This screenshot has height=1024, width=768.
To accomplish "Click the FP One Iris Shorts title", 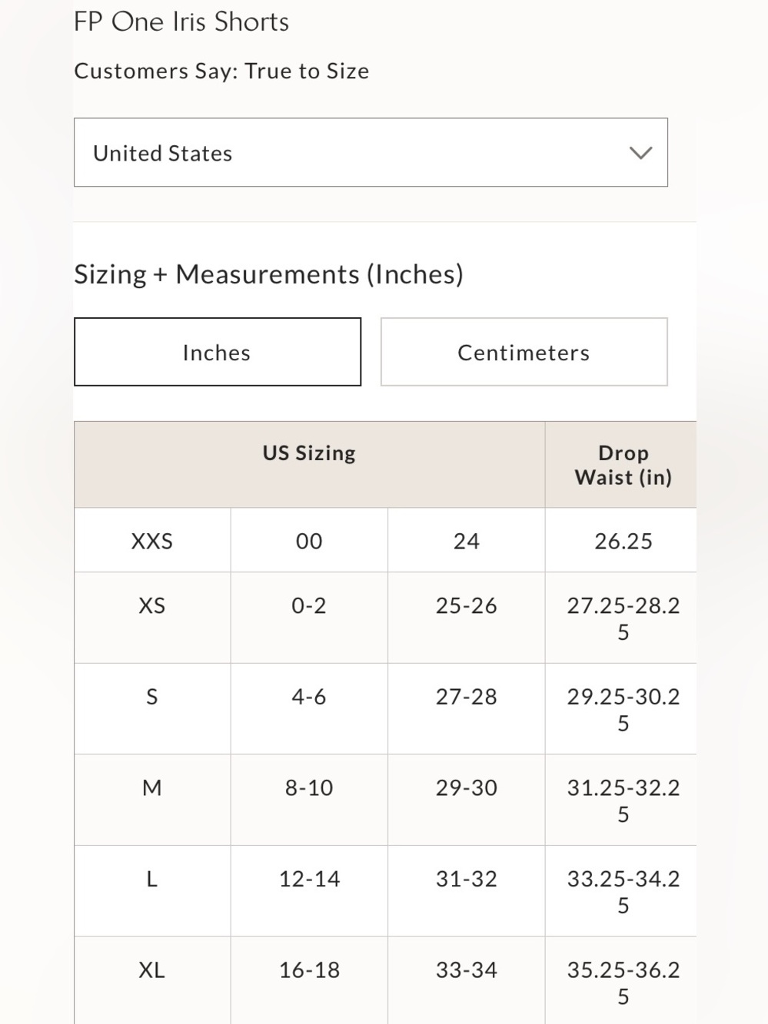I will 181,22.
